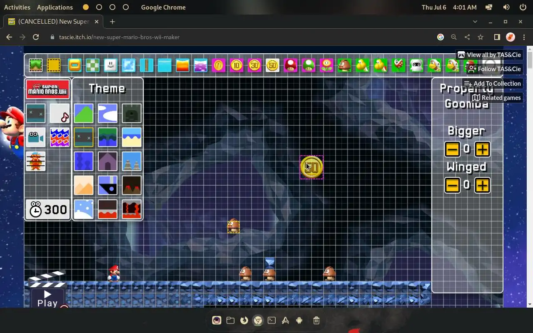Viewport: 533px width, 333px height.
Task: Choose the lava cave theme in bottom-right
Action: click(x=132, y=209)
